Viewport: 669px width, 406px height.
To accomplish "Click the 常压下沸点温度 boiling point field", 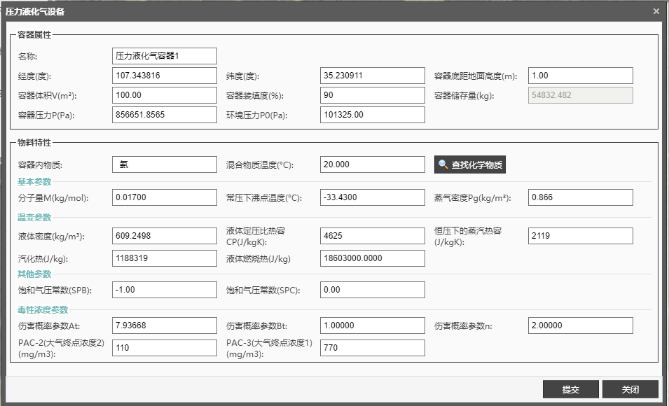I will [373, 197].
